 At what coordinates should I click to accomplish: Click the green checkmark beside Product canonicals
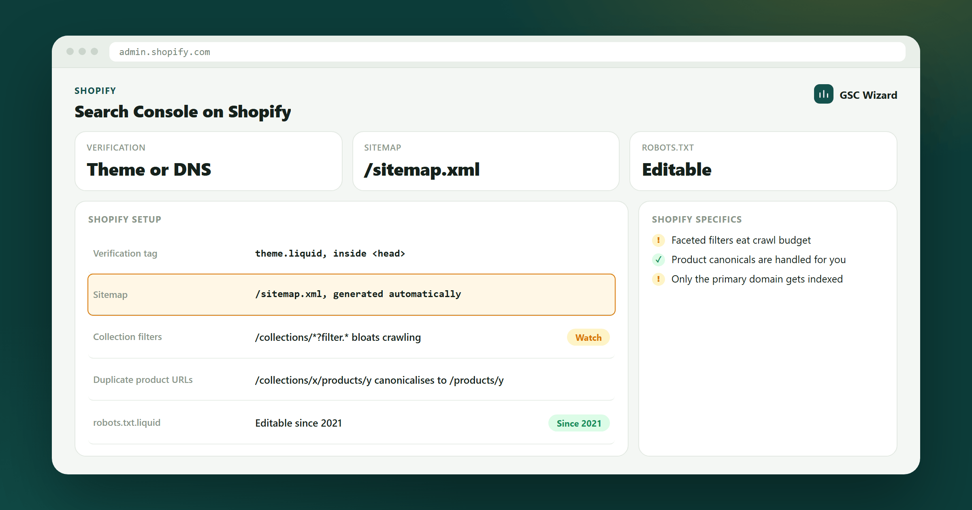(x=658, y=259)
